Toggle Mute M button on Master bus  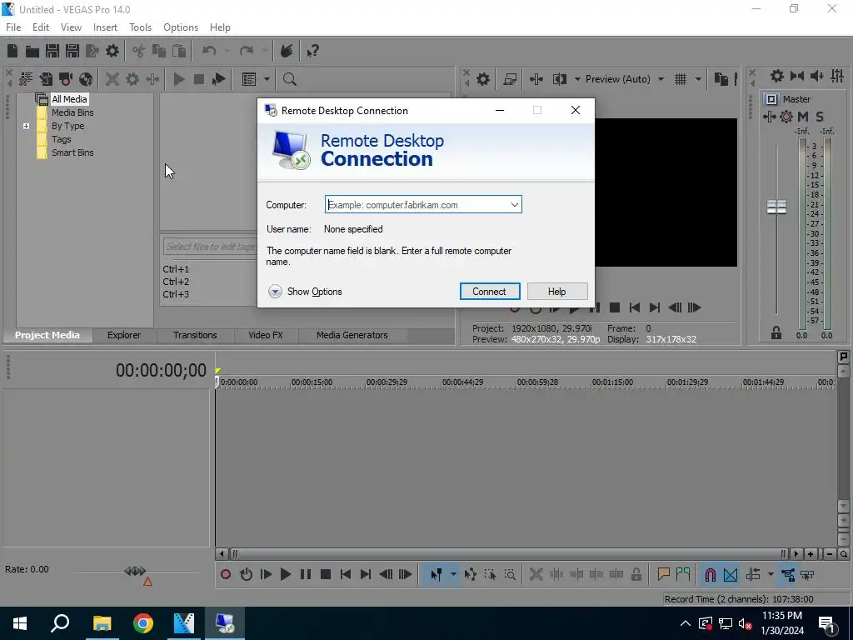point(803,117)
